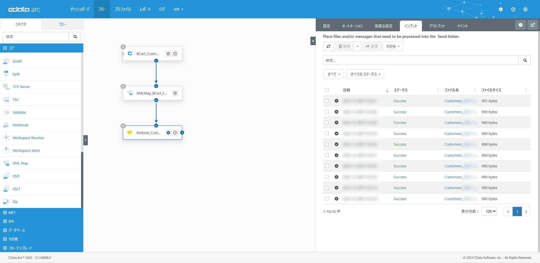This screenshot has width=540, height=263.
Task: Open help question icon in header
Action: (513, 9)
